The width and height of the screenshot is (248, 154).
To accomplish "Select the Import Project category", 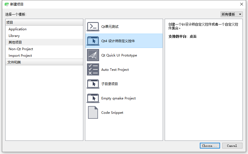I will click(44, 56).
